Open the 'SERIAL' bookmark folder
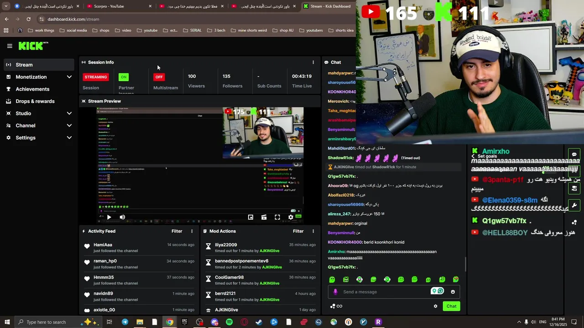This screenshot has height=328, width=584. [192, 31]
